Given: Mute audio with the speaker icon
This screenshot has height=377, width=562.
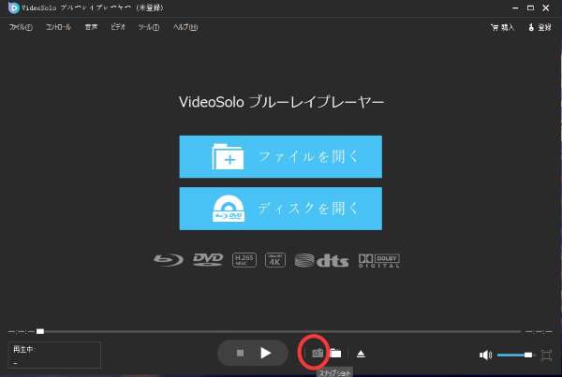Looking at the screenshot, I should pos(485,355).
